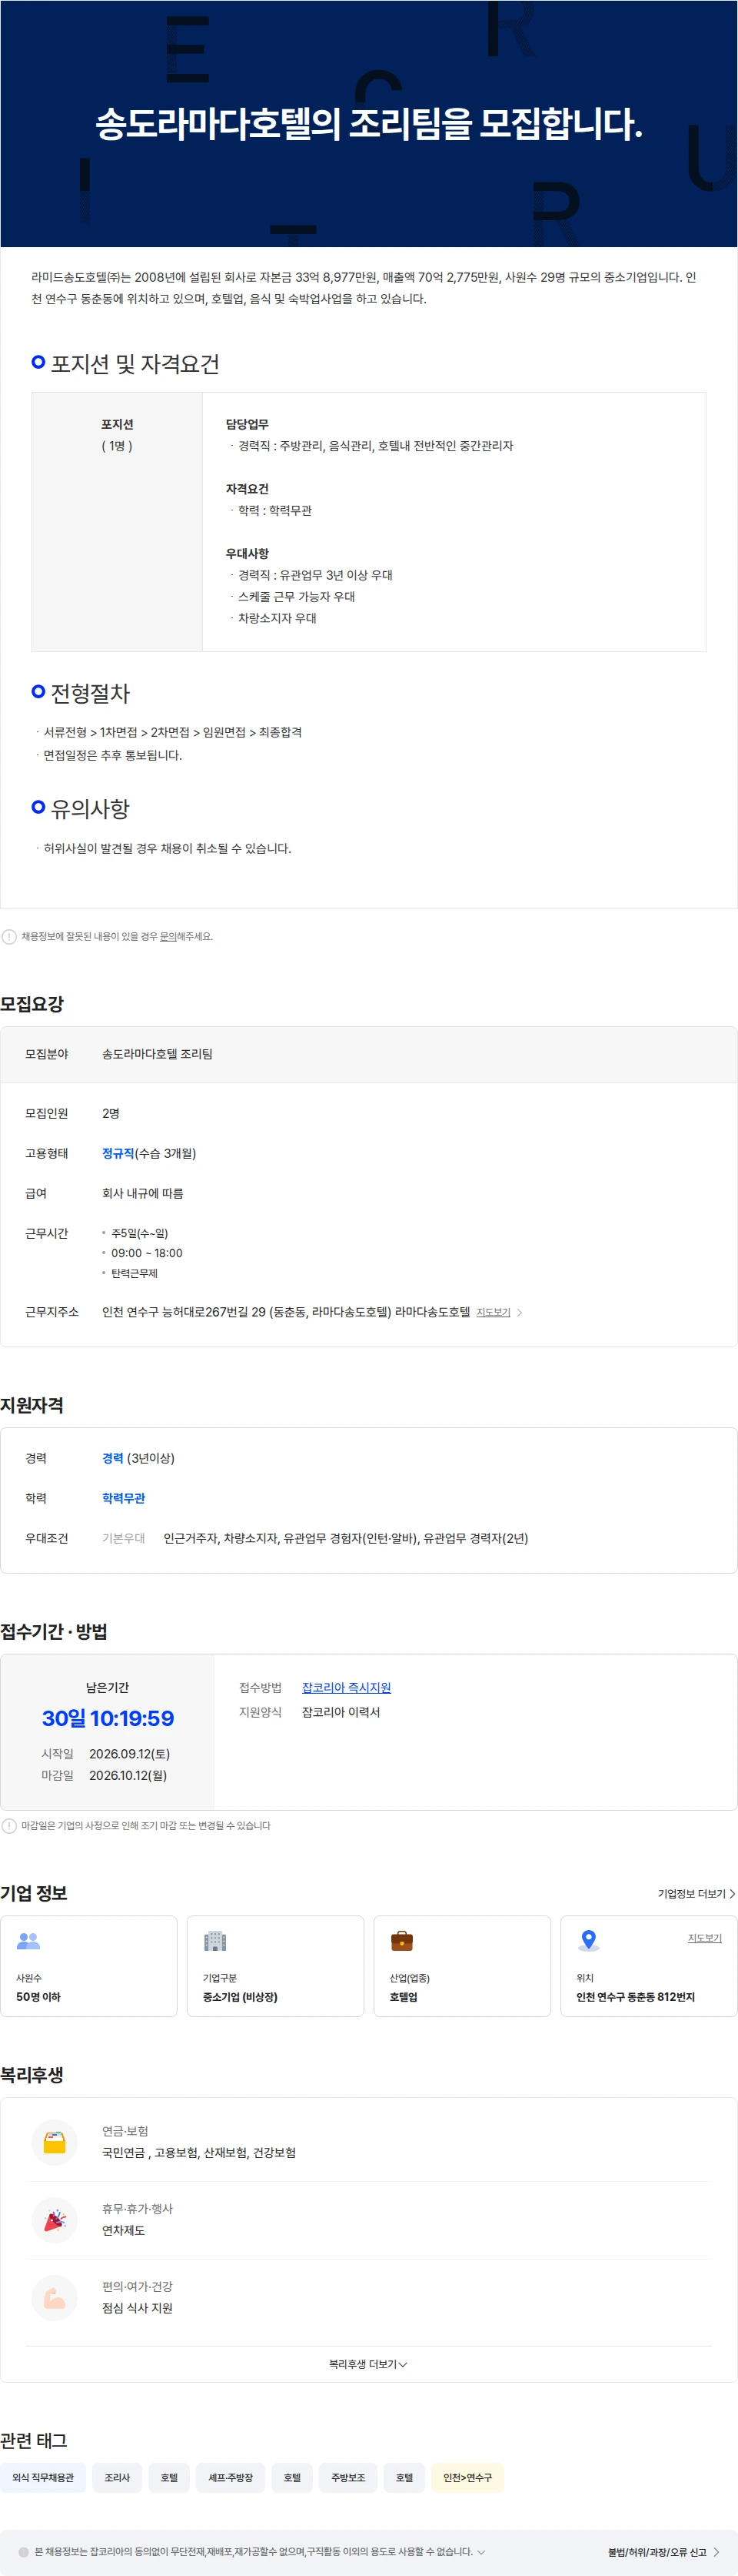
Task: Click 중소기업 (비상장) text
Action: [x=240, y=1997]
